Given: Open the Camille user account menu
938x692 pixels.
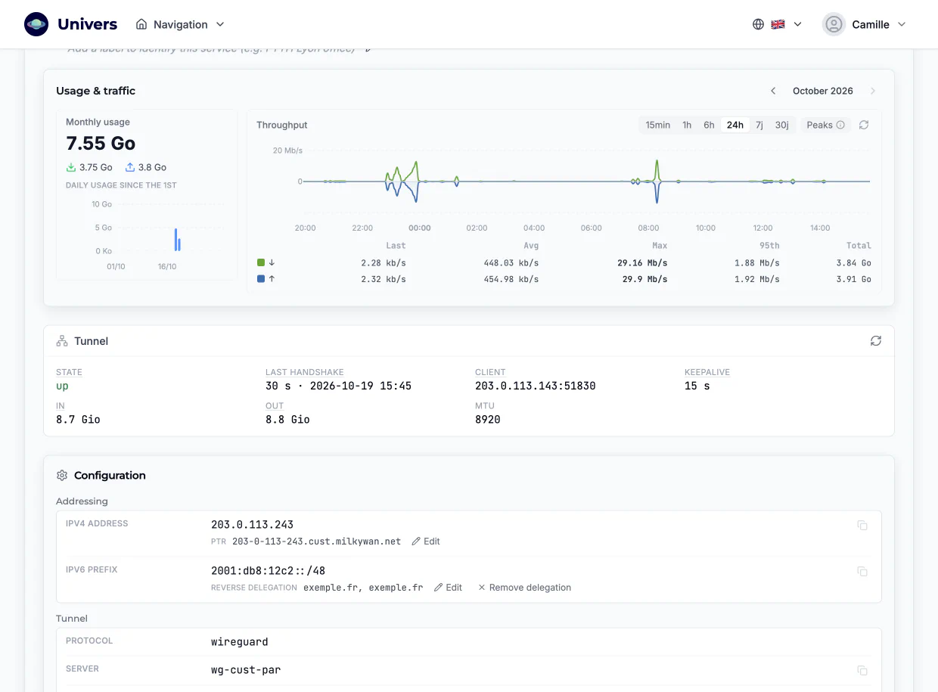Looking at the screenshot, I should coord(865,24).
